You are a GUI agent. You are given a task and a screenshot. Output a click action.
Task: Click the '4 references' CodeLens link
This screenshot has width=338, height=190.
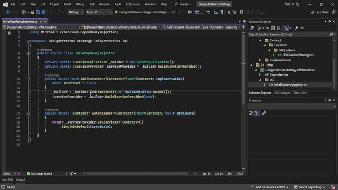(44, 50)
